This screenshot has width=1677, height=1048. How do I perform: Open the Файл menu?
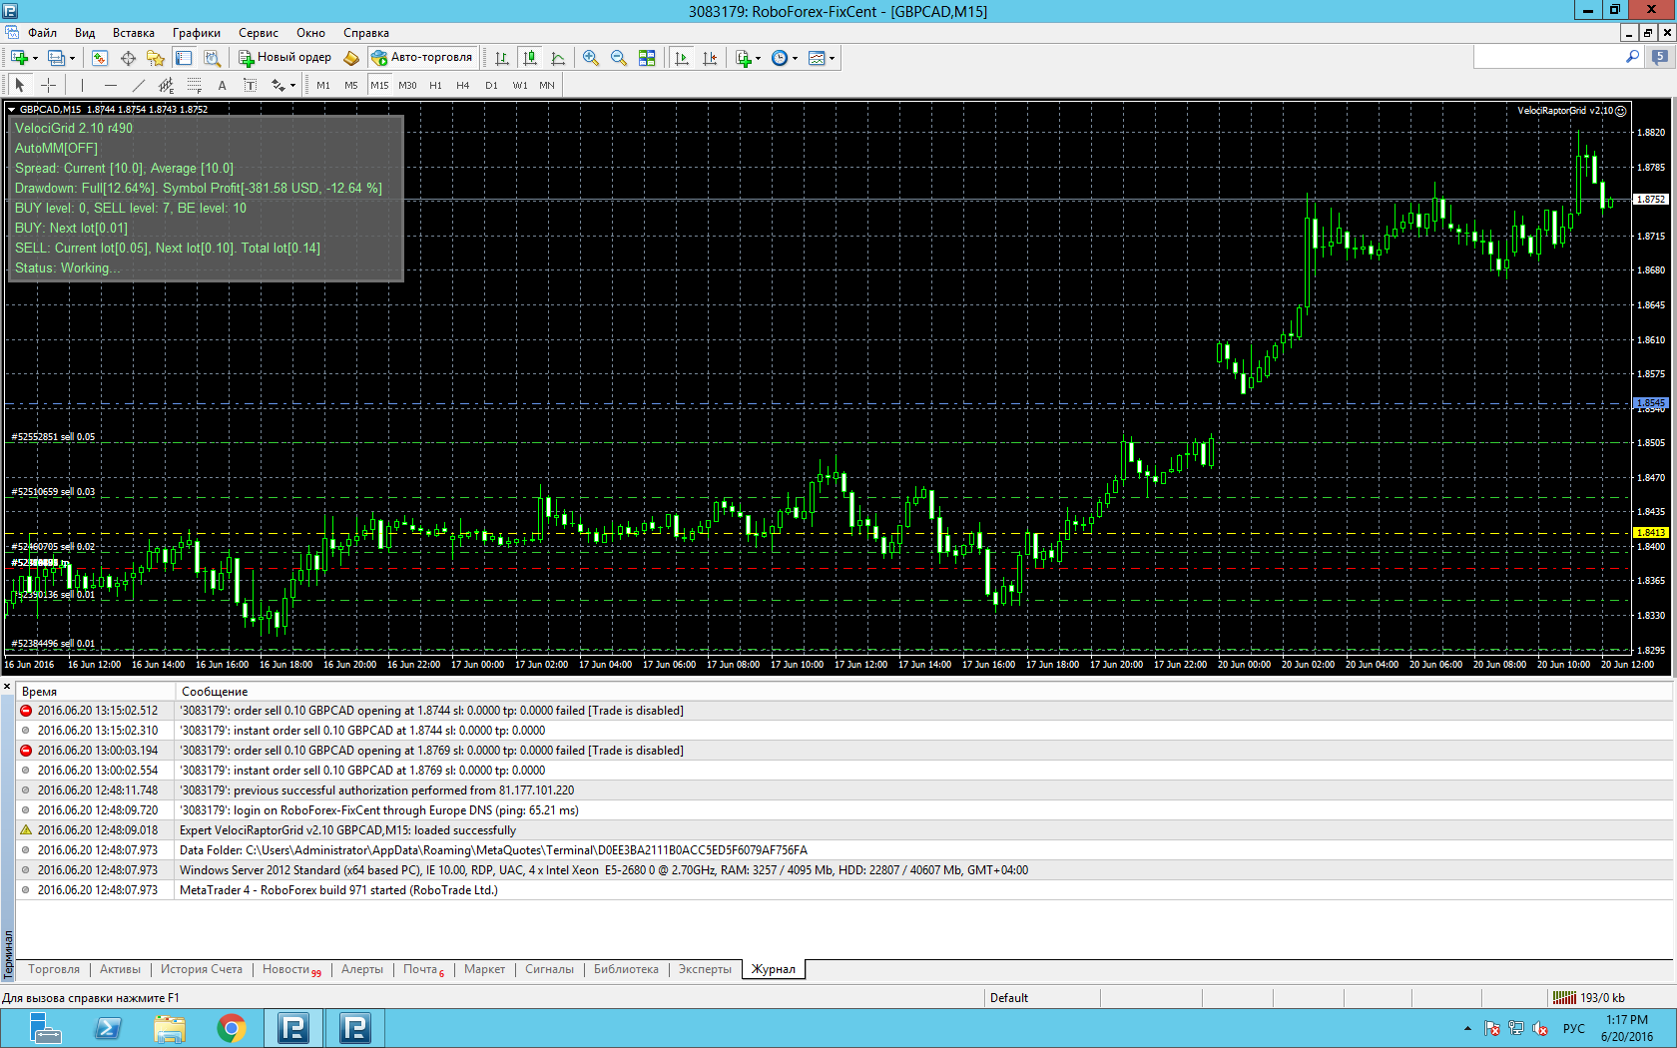tap(42, 33)
